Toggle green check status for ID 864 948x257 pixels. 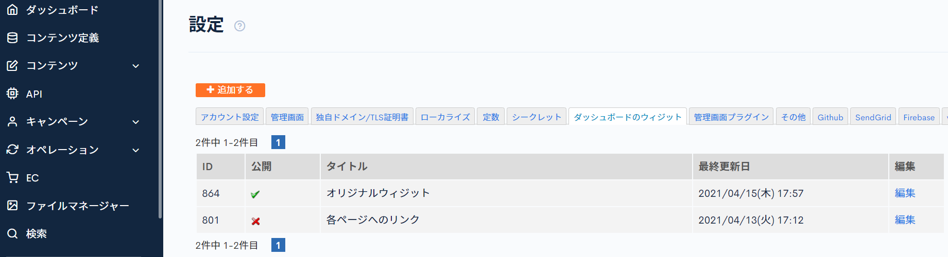(x=255, y=194)
